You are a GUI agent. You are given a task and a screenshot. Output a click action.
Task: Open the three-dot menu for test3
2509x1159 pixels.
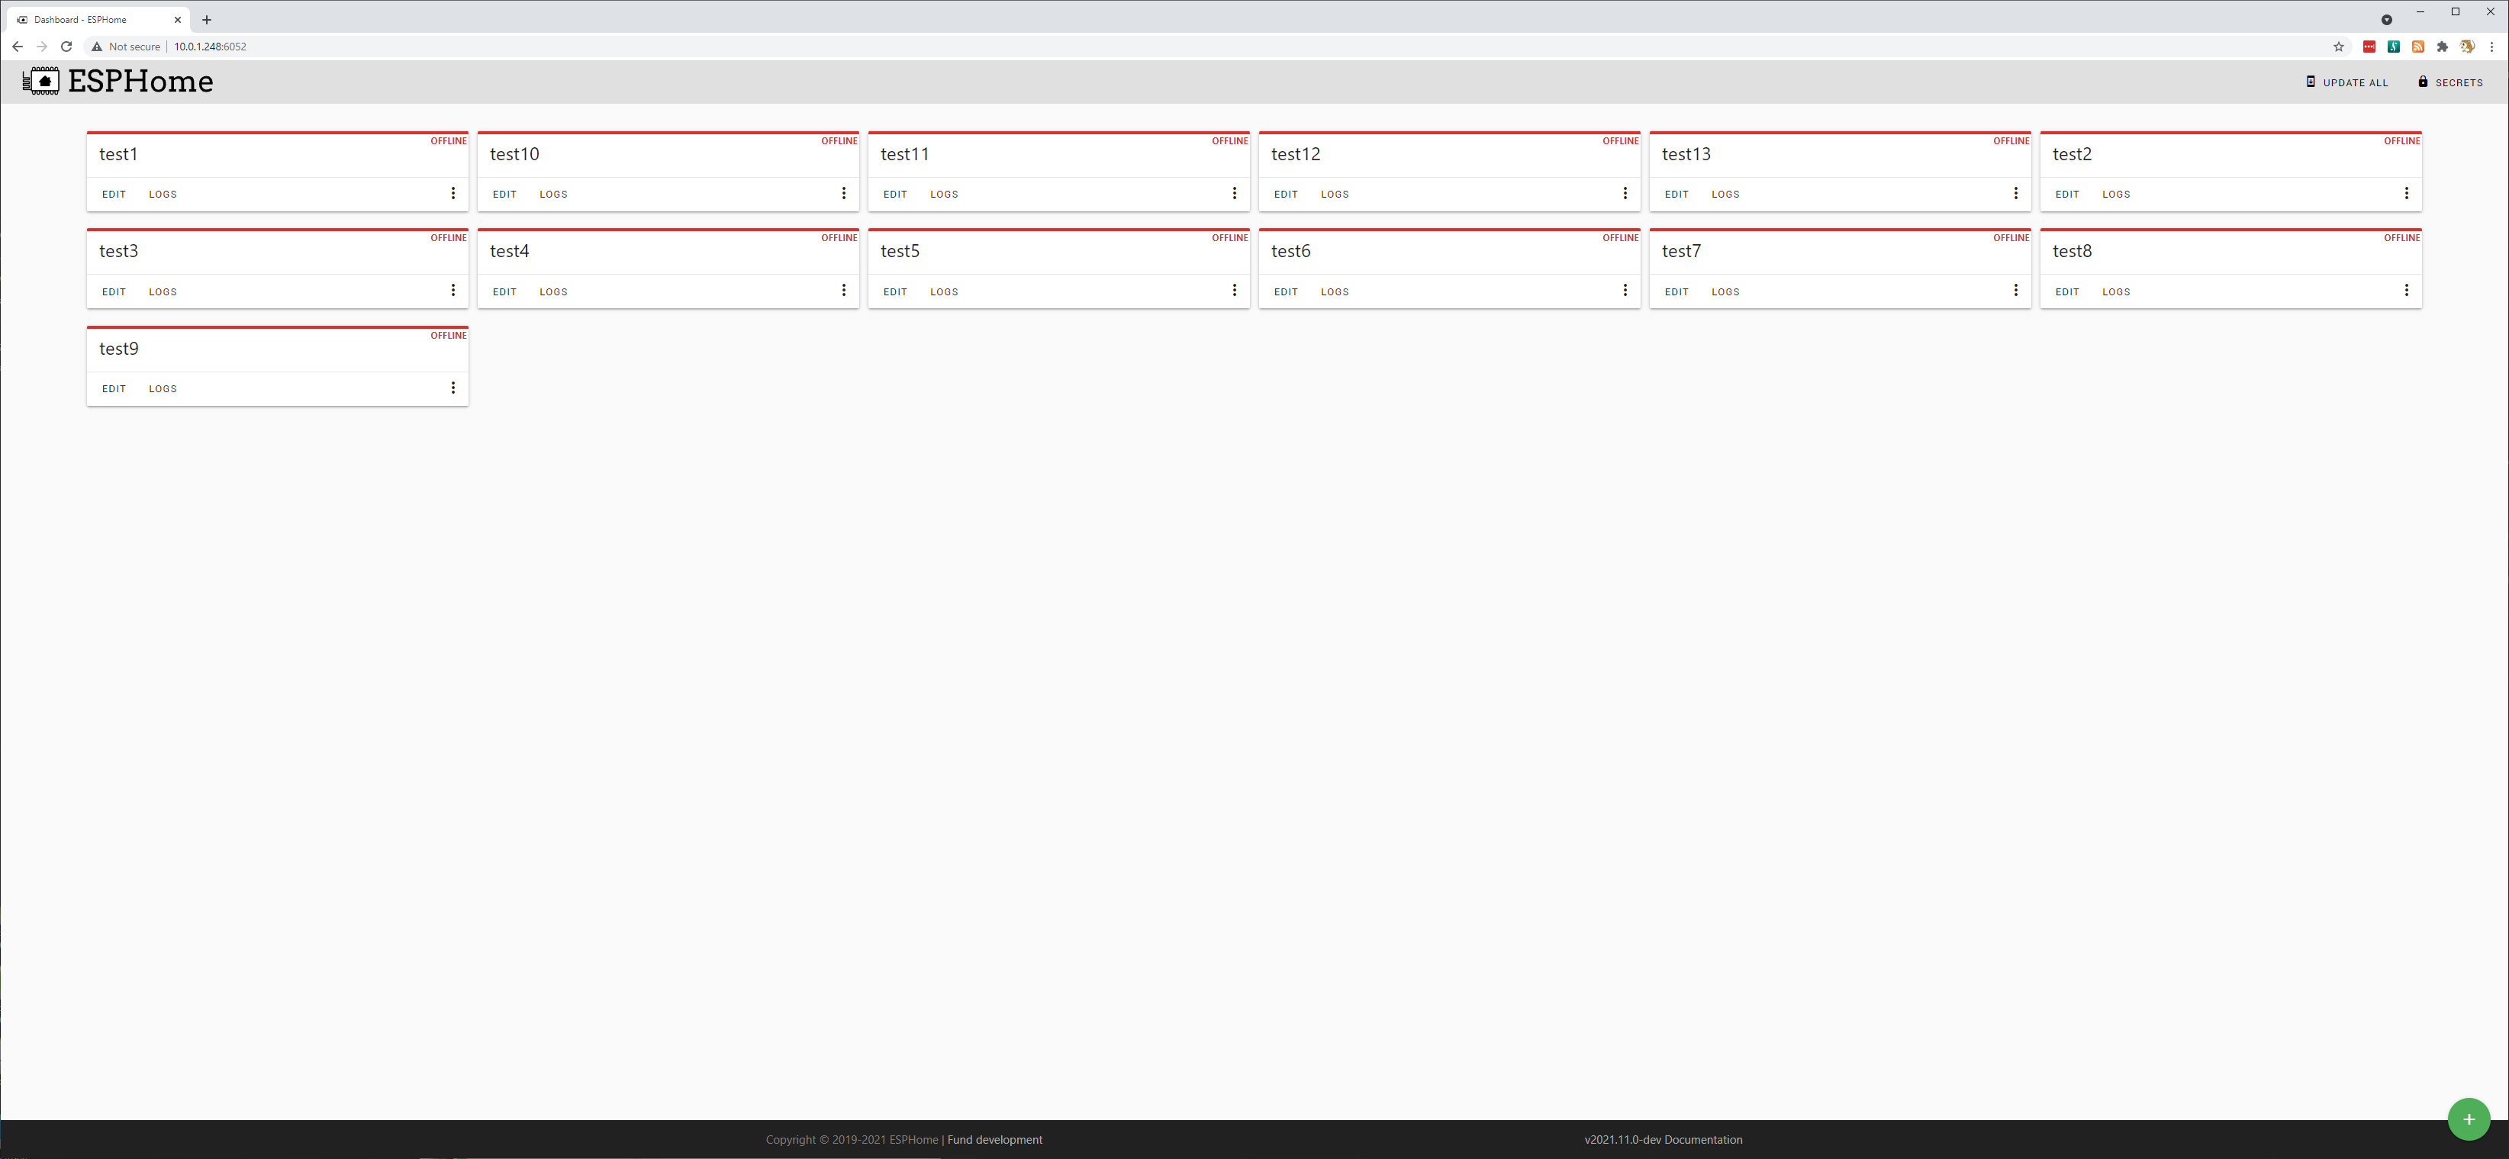(x=453, y=290)
